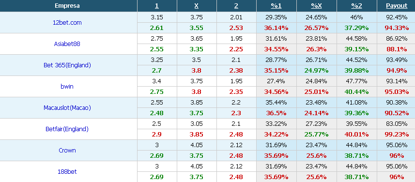Sort by column header 2
Viewport: 415px width, 182px height.
(236, 6)
